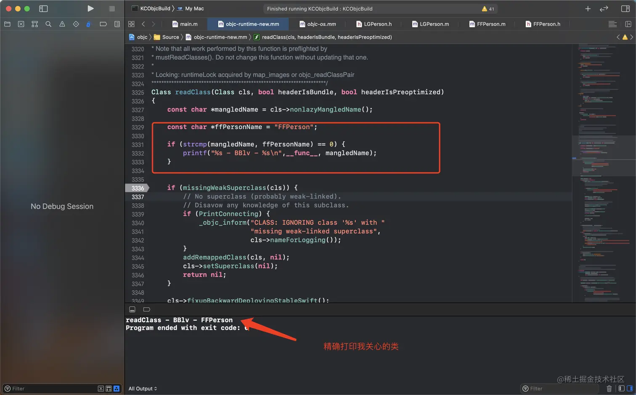
Task: Click the jump bar warning triangle
Action: 625,37
